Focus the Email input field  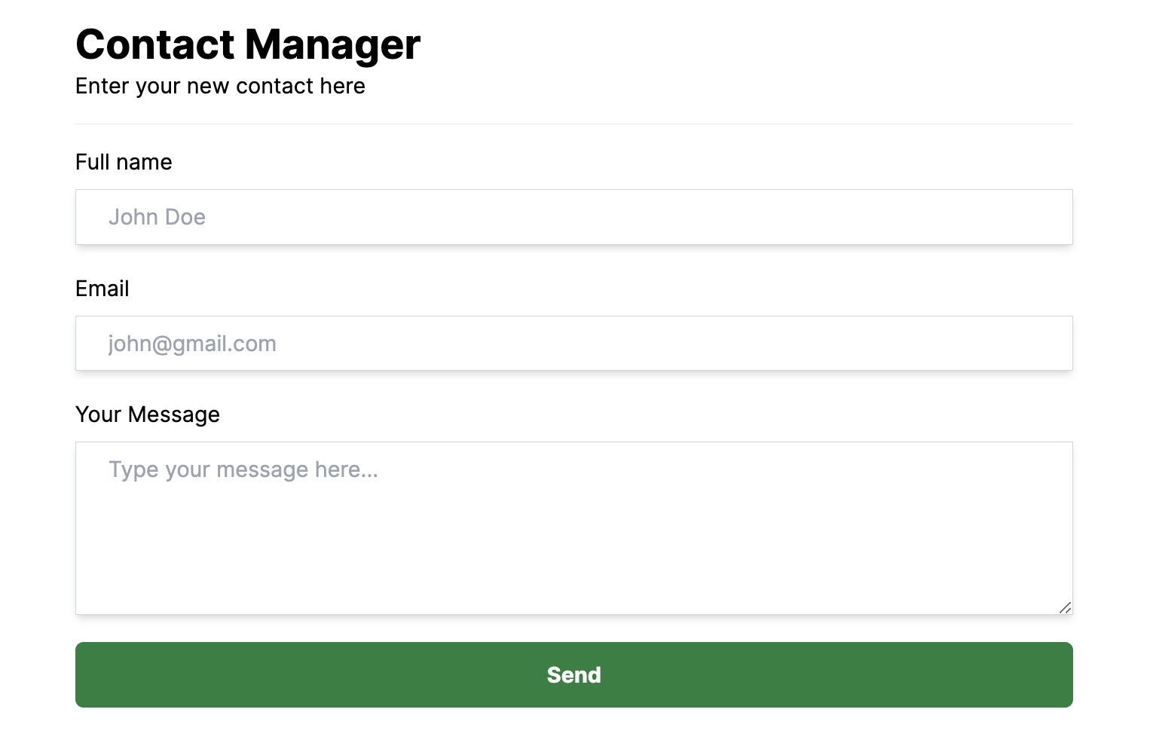[573, 344]
